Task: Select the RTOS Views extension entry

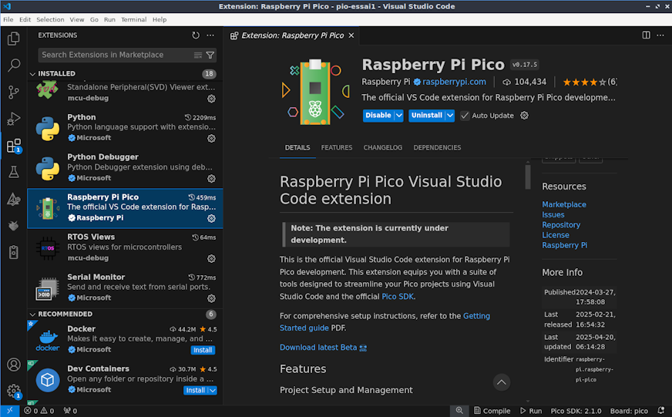Action: 125,247
